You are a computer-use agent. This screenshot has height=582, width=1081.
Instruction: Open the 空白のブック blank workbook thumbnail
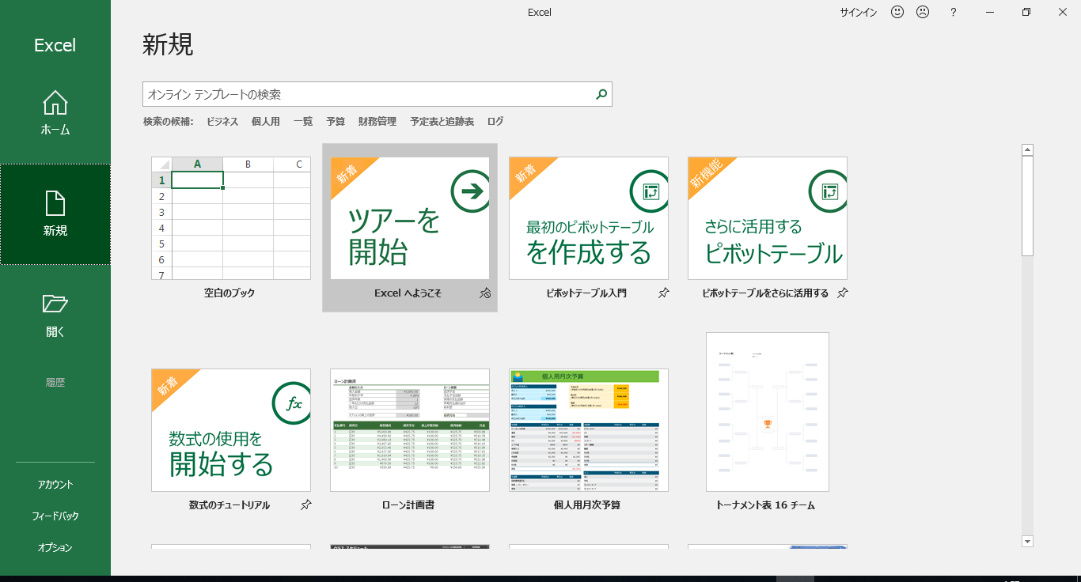pos(231,218)
